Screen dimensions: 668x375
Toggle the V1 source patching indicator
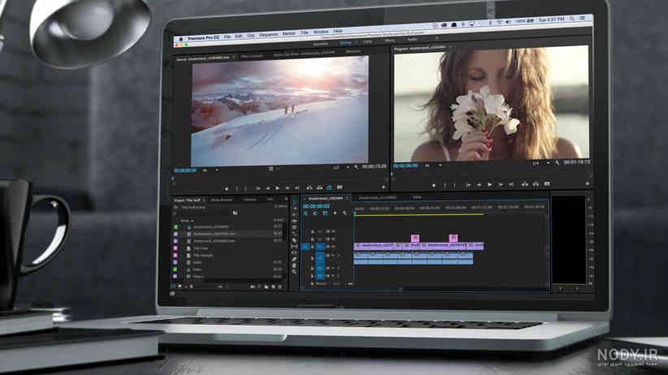pos(305,247)
